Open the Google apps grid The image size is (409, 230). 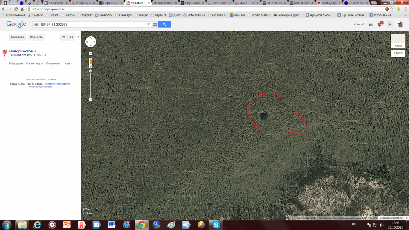[371, 25]
